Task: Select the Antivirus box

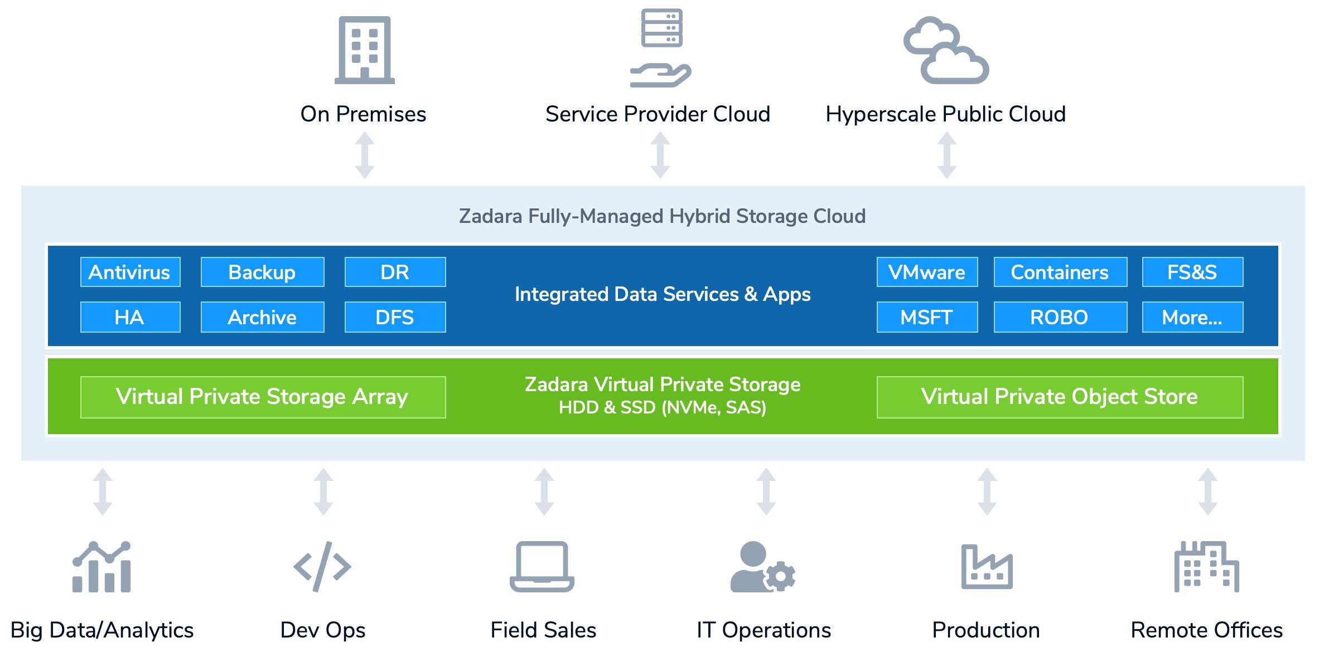Action: (131, 272)
